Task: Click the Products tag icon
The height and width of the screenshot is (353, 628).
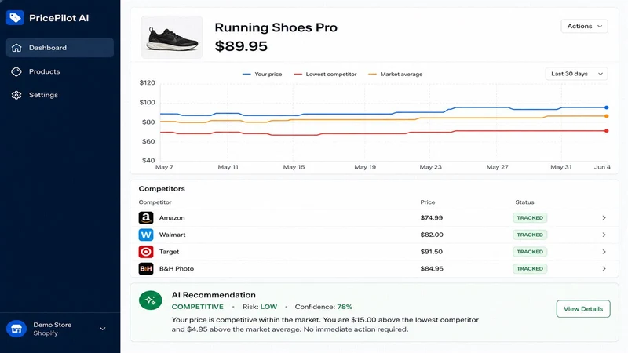Action: pos(16,71)
